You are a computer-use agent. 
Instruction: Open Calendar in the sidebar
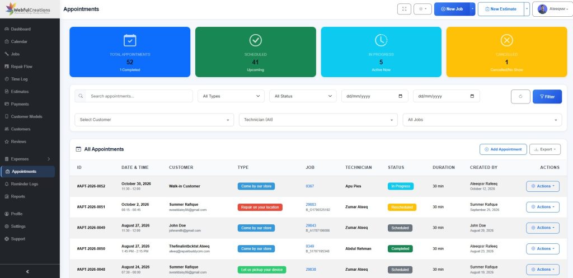[x=19, y=41]
